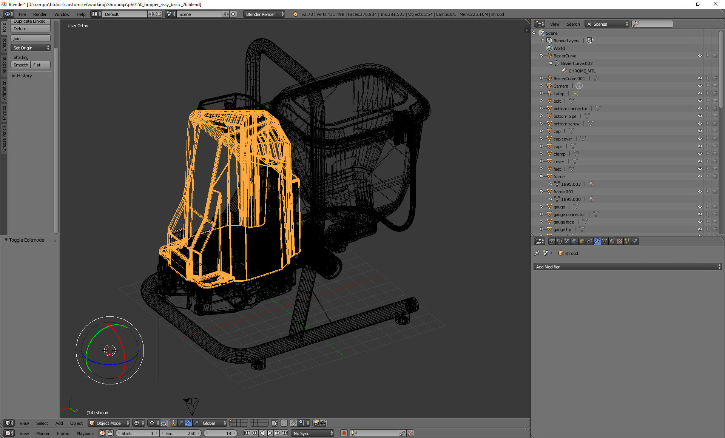Open the Material properties tab
Screen dimensions: 725x438
pos(612,241)
